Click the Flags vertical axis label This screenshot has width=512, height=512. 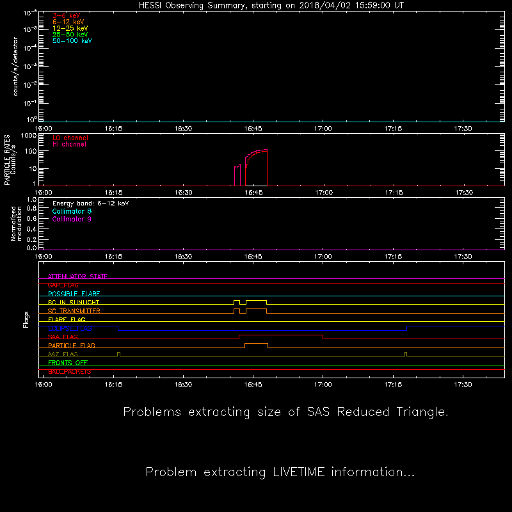26,319
